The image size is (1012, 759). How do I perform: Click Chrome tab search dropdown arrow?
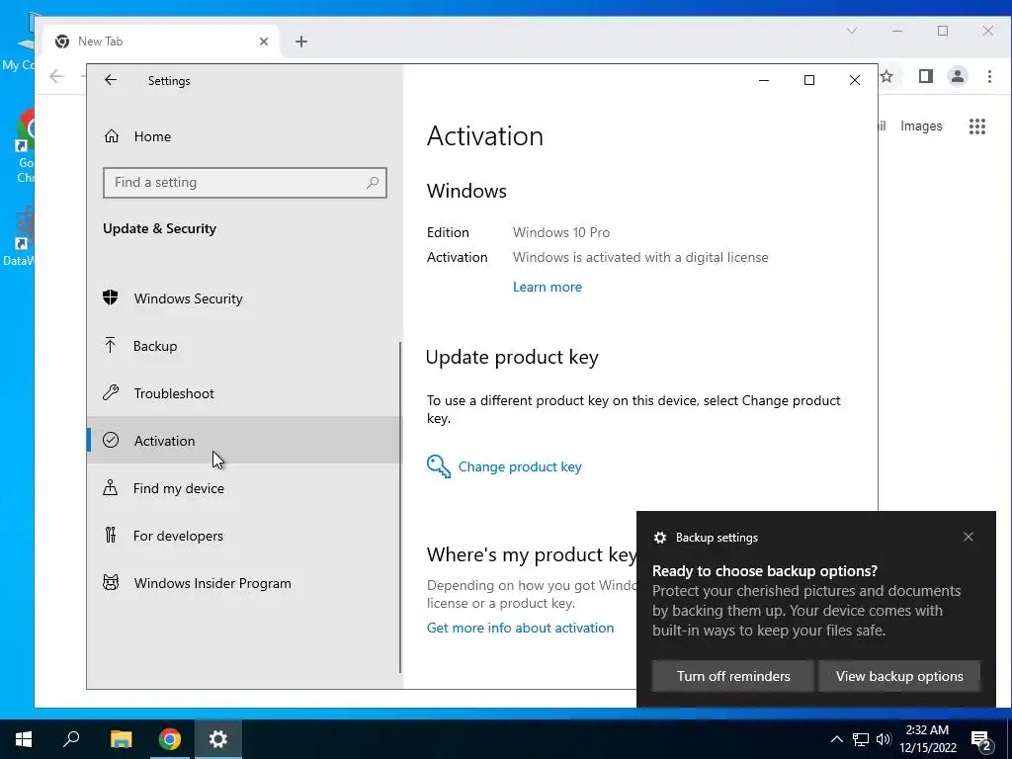coord(851,31)
